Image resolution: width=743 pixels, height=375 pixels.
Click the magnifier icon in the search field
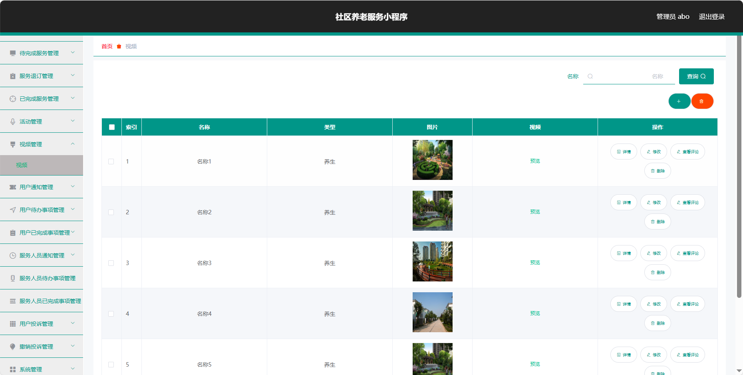(590, 76)
